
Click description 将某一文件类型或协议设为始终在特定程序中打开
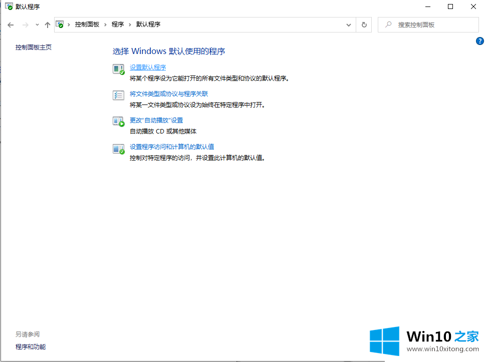[197, 105]
